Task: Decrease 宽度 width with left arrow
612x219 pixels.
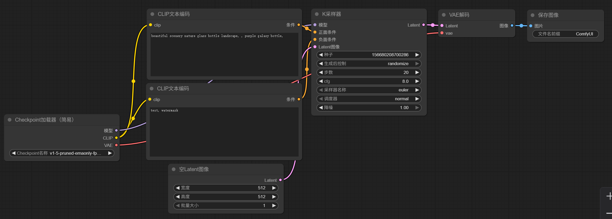Action: 178,188
